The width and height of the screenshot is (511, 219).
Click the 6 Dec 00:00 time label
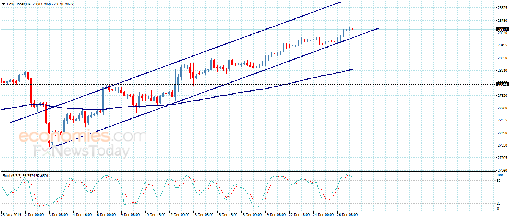tap(106, 215)
